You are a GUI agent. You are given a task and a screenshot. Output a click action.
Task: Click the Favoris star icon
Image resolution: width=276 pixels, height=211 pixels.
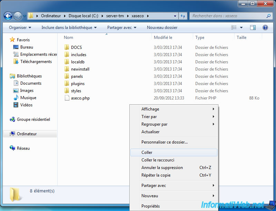tap(12, 40)
